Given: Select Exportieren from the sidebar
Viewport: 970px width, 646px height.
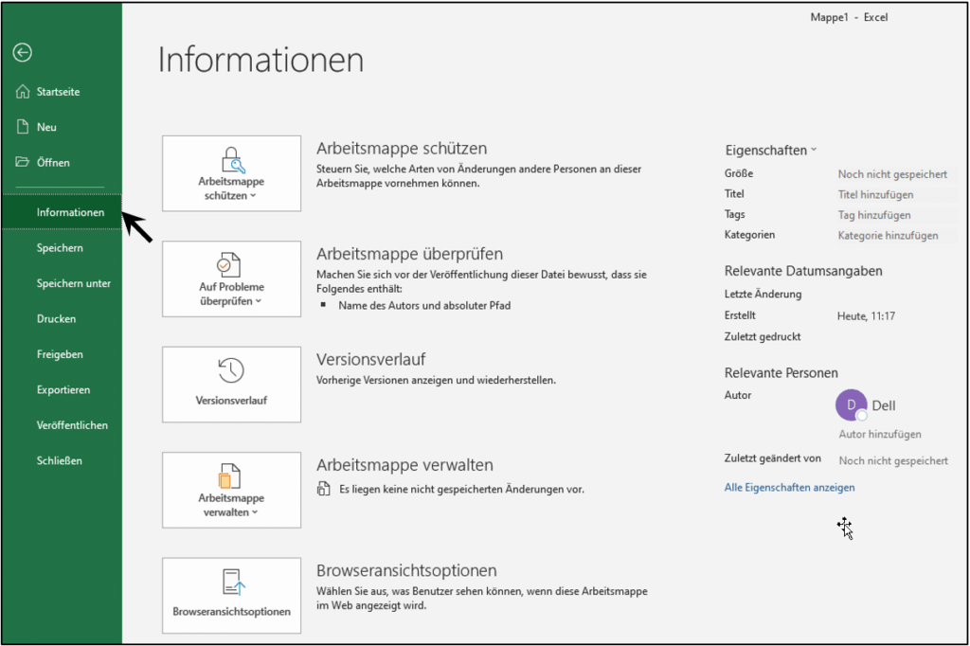Looking at the screenshot, I should [x=63, y=390].
